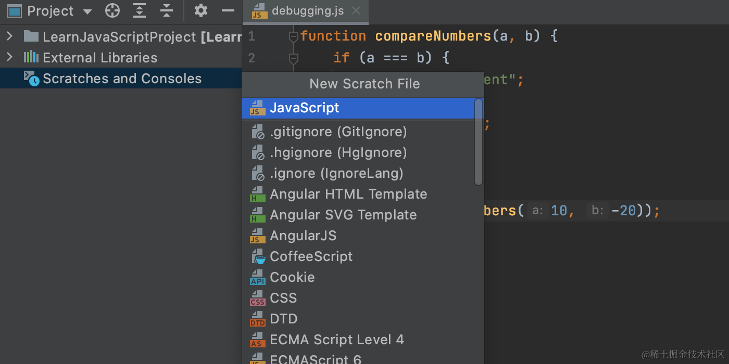Select the .gitignore (GitIgnore) entry
729x364 pixels.
click(x=338, y=132)
